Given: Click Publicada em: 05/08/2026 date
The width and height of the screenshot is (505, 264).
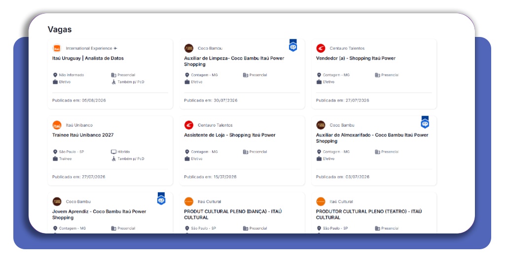Looking at the screenshot, I should click(79, 100).
